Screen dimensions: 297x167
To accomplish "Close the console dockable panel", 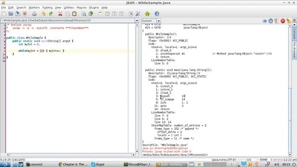I will point(294,20).
